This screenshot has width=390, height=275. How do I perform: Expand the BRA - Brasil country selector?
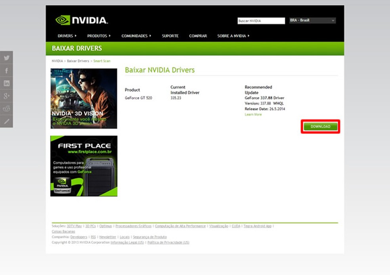(x=312, y=20)
